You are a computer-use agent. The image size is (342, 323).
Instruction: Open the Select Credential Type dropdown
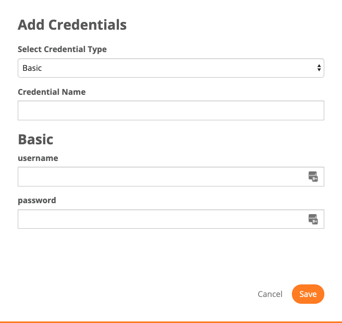(x=171, y=68)
